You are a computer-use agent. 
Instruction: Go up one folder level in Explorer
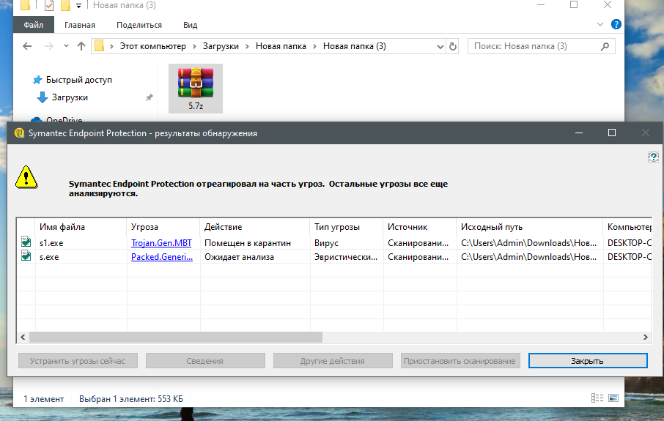click(x=81, y=46)
